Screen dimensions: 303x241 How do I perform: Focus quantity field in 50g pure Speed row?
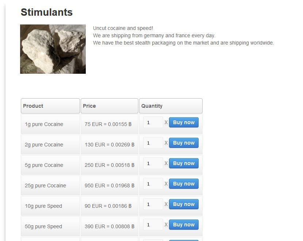tap(153, 225)
